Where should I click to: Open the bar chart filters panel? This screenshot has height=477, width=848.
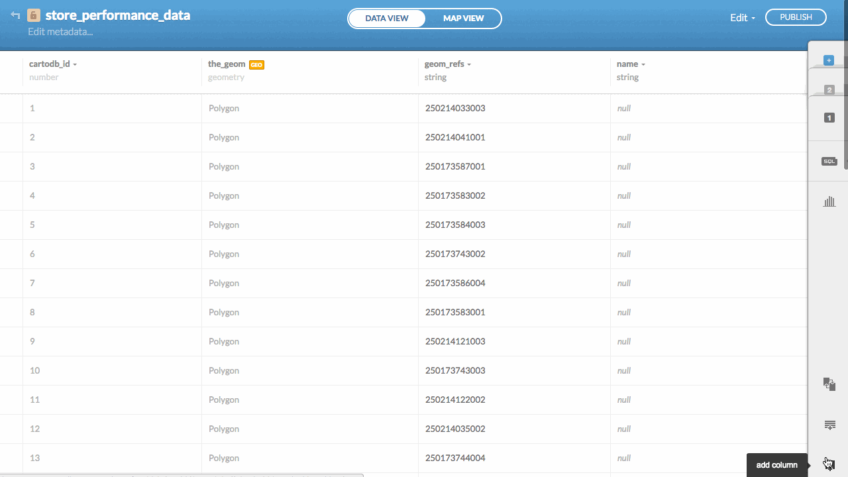pos(829,201)
